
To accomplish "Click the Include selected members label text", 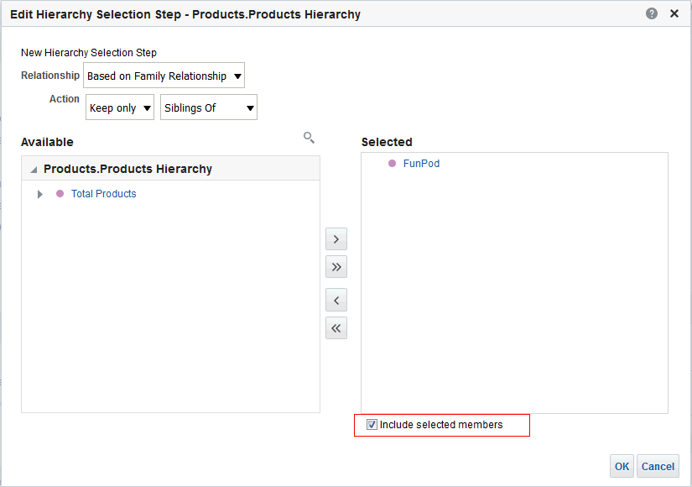I will pyautogui.click(x=441, y=425).
